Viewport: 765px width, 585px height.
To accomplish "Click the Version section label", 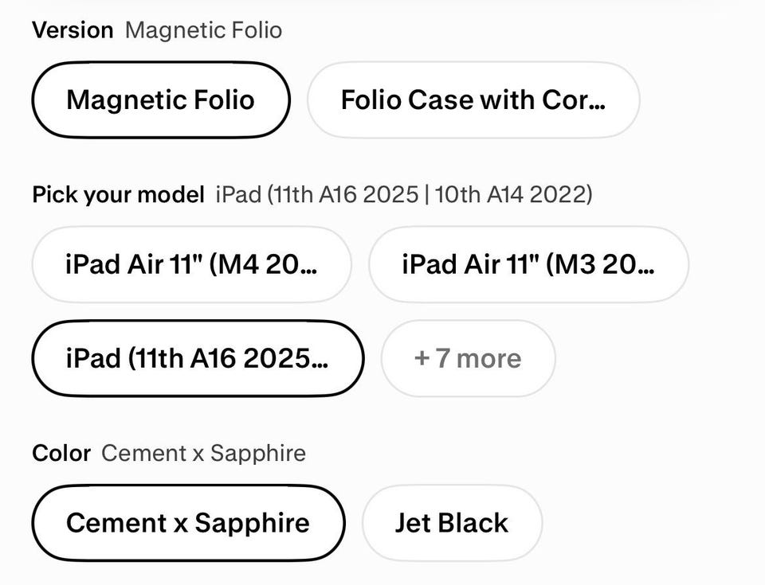I will point(73,30).
